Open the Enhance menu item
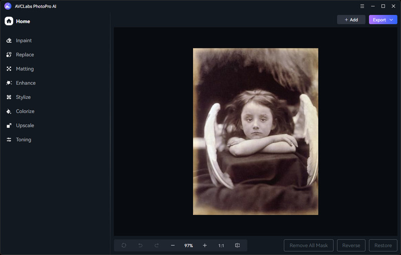 tap(26, 83)
